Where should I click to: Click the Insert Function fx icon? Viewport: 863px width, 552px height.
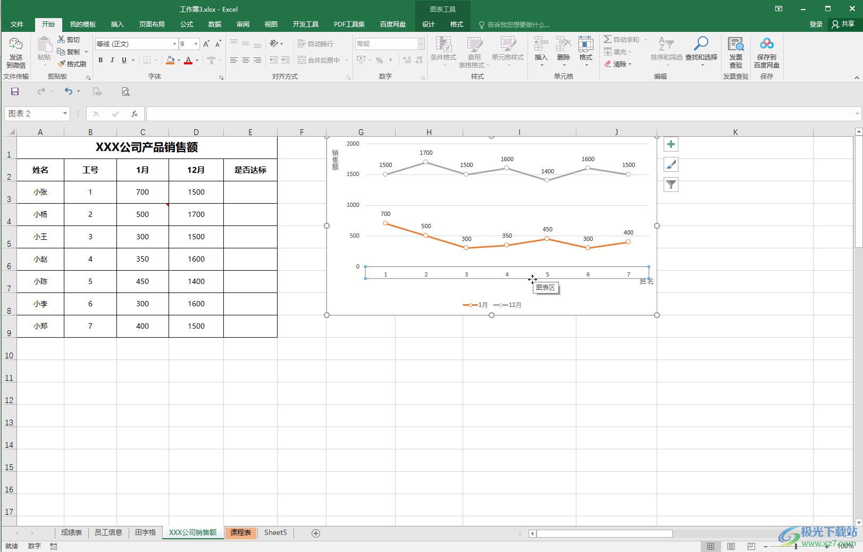click(x=135, y=113)
